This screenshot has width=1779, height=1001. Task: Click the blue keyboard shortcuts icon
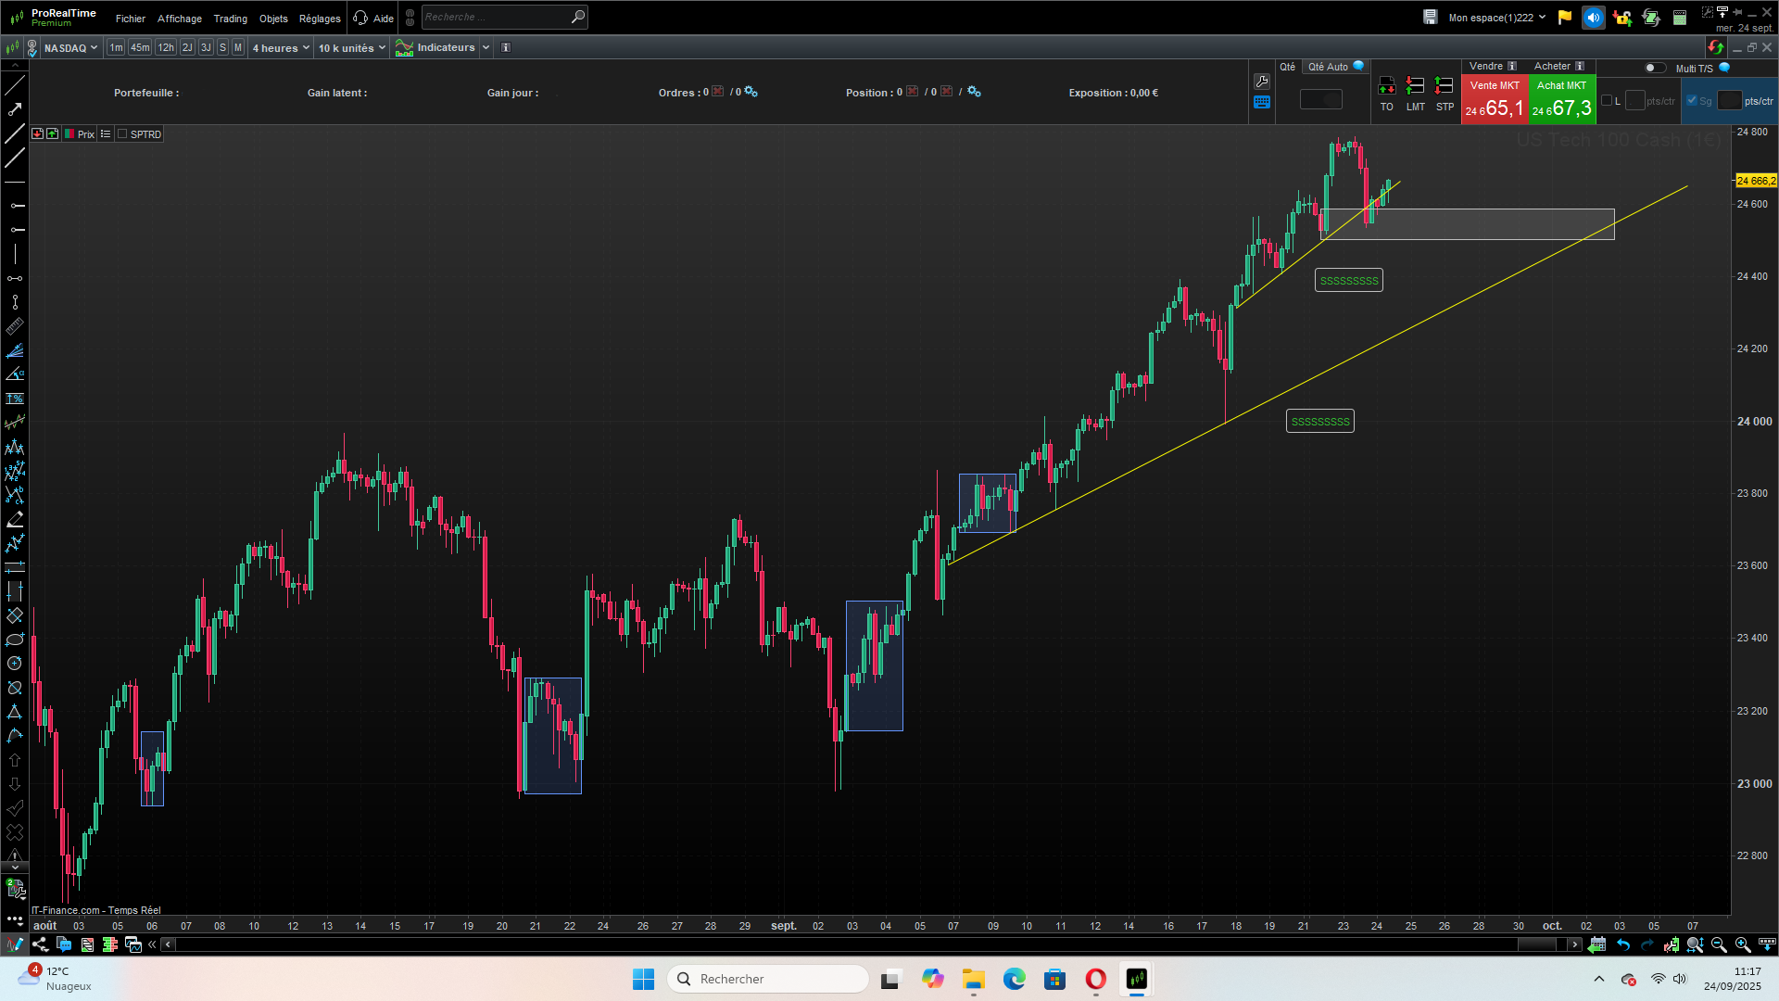click(x=1262, y=102)
